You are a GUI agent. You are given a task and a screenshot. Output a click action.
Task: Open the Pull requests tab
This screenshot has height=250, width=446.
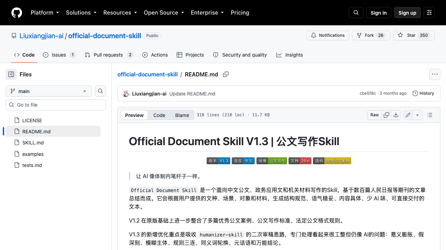tap(109, 55)
